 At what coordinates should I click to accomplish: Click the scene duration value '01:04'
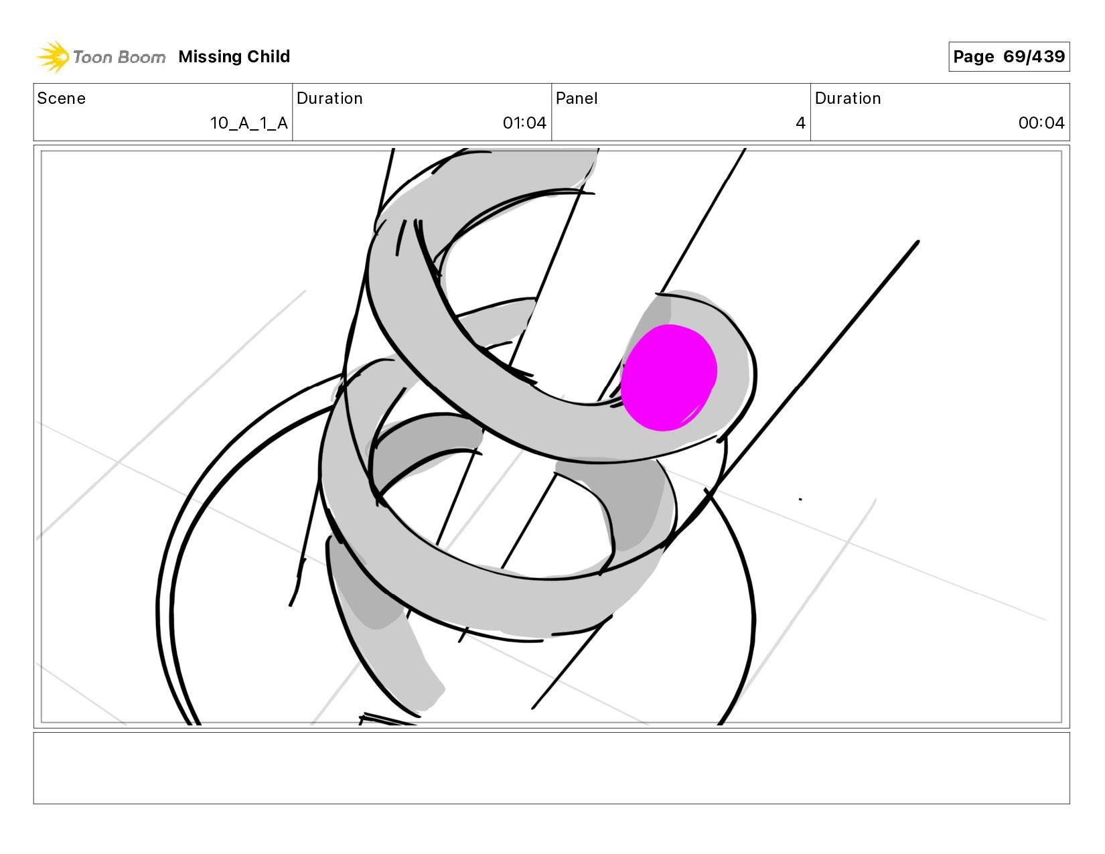[524, 123]
